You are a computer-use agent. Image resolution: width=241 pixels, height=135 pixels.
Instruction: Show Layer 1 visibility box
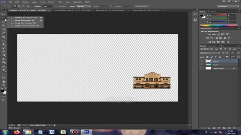tap(202, 65)
